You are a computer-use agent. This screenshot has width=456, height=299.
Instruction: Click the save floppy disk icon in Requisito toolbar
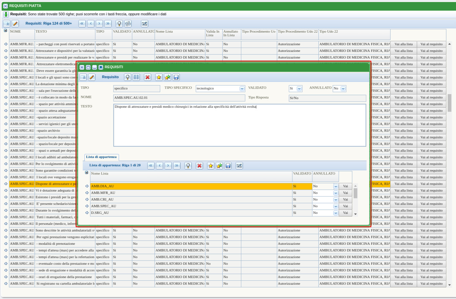point(176,77)
